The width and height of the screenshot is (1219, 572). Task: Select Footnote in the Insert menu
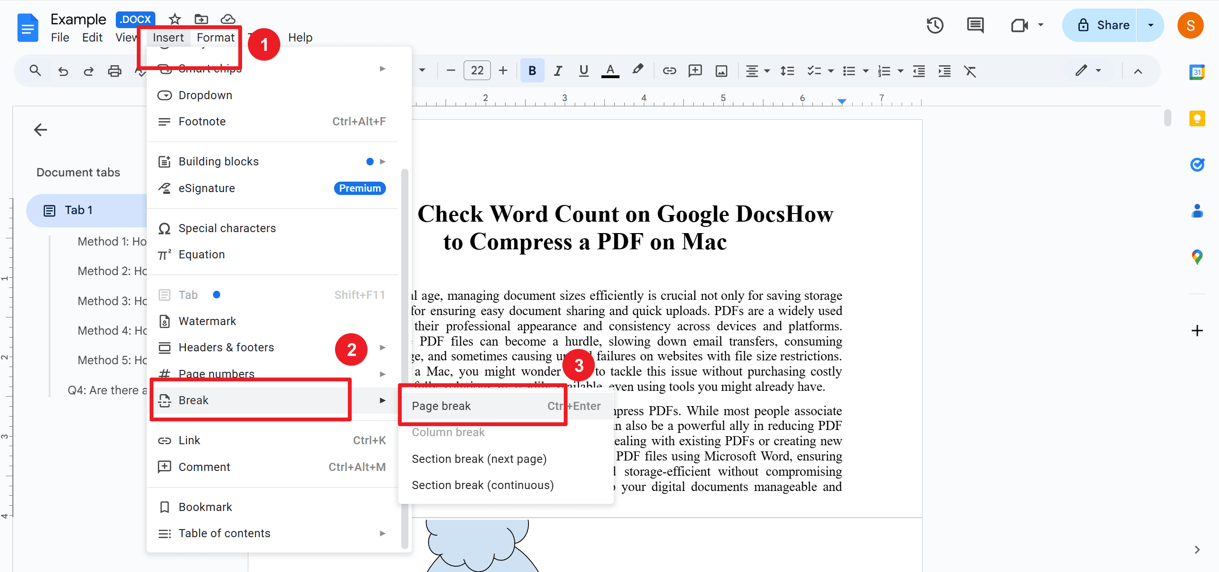pyautogui.click(x=273, y=122)
